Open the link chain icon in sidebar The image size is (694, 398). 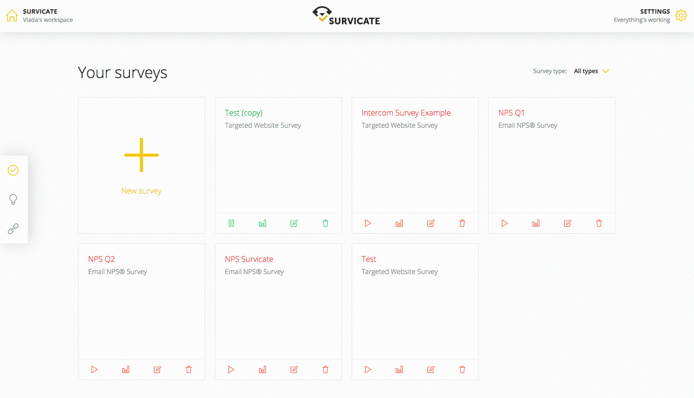point(13,228)
